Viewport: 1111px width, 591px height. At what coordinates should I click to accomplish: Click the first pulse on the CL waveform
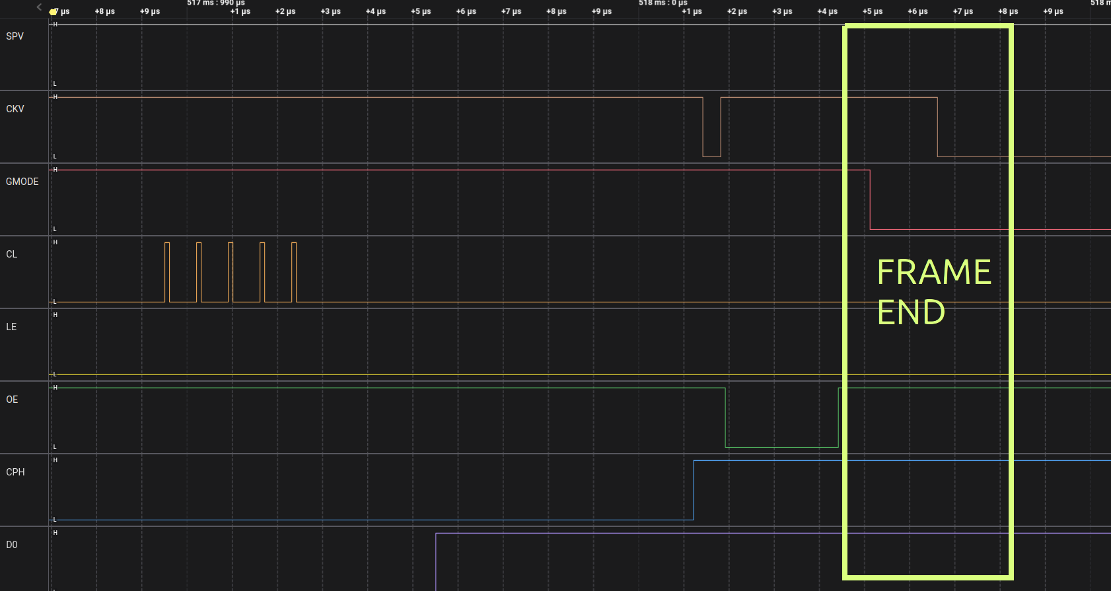pyautogui.click(x=167, y=272)
